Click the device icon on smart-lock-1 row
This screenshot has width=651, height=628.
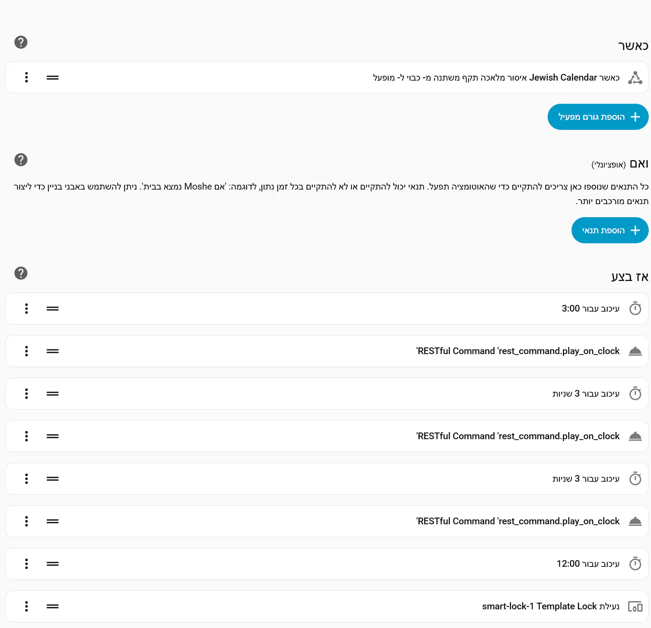point(635,606)
